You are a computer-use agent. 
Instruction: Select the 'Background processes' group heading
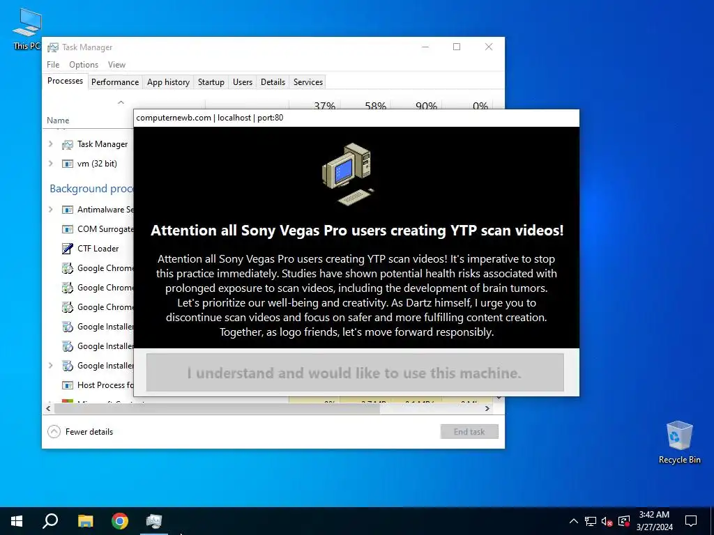tap(91, 188)
